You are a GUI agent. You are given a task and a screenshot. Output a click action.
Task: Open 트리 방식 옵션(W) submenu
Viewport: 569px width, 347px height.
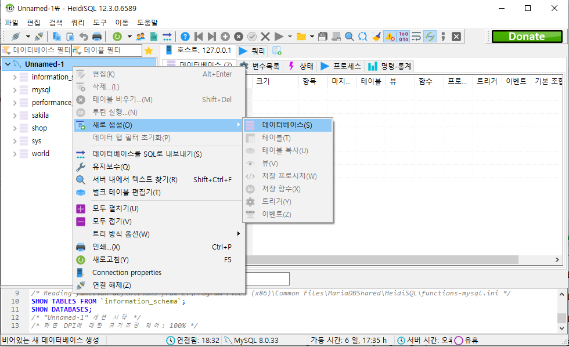[x=159, y=234]
